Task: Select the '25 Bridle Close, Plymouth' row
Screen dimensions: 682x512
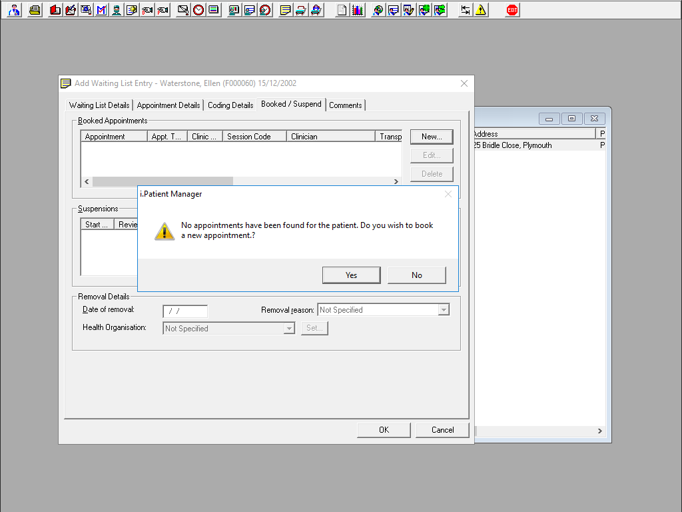Action: (539, 145)
